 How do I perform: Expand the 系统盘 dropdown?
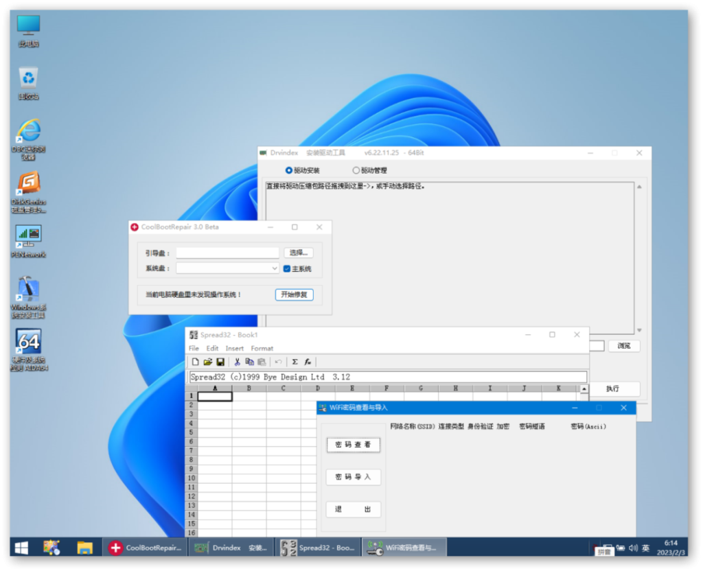point(275,268)
